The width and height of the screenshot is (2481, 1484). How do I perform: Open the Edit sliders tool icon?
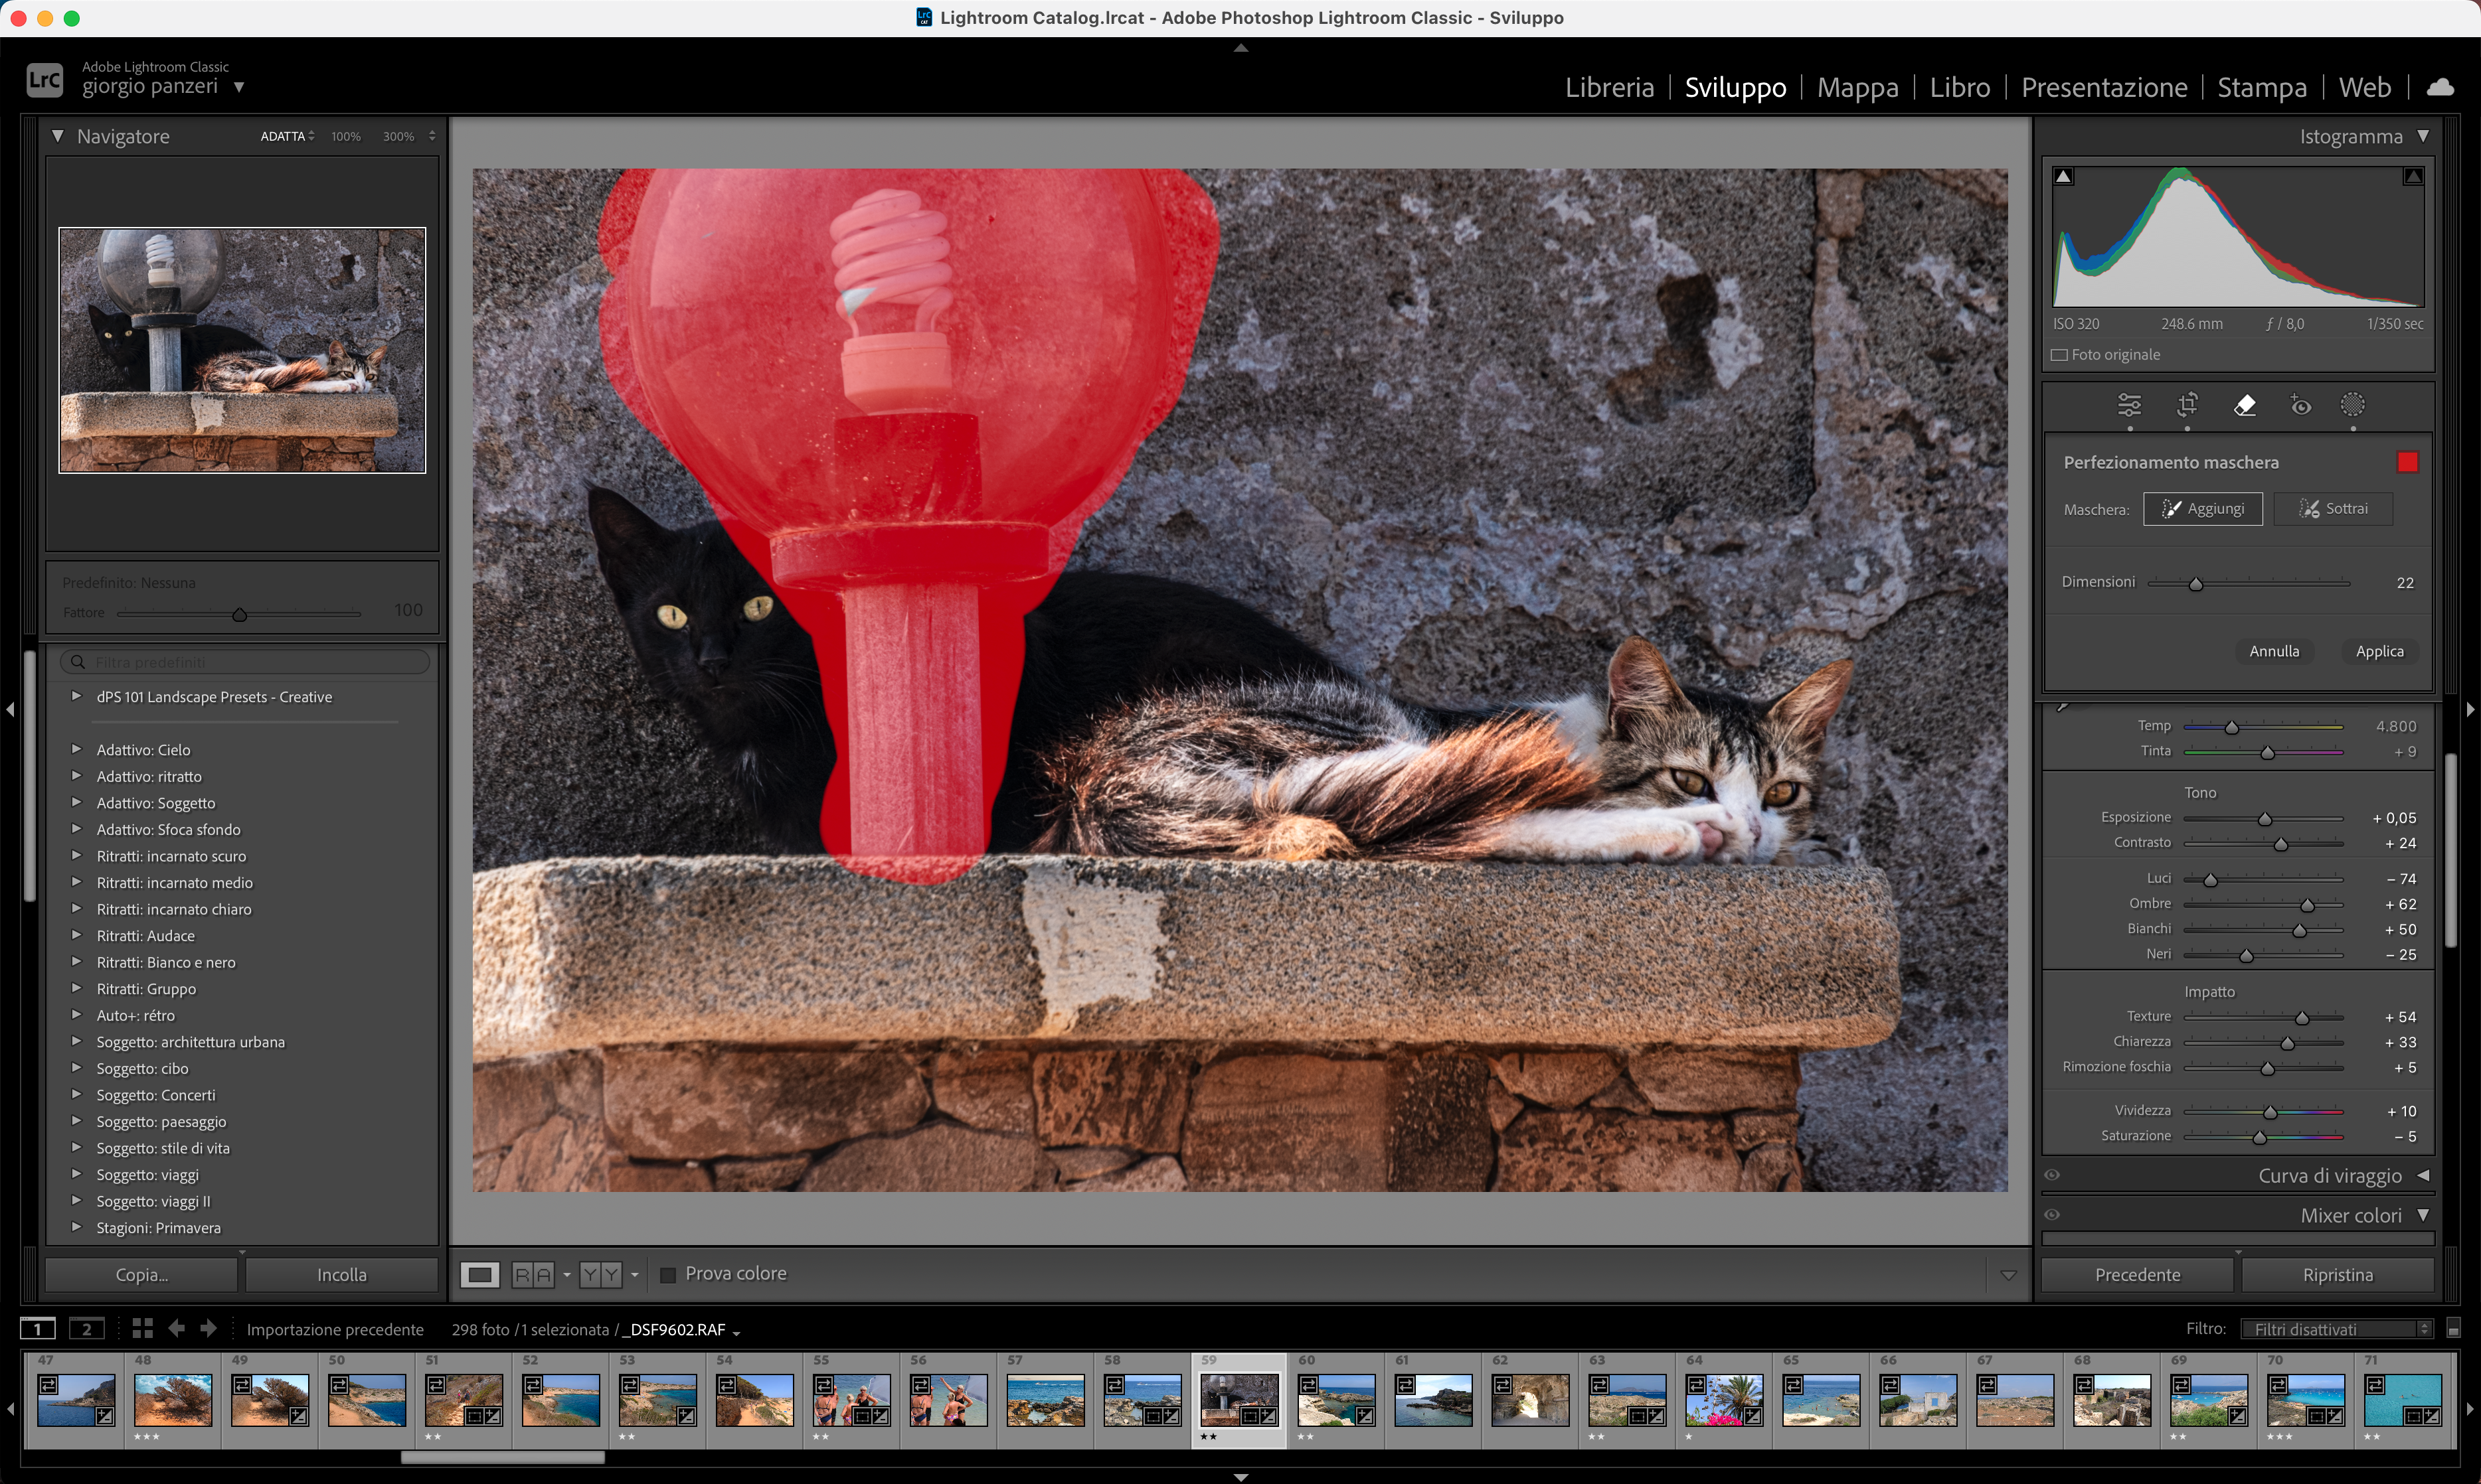(x=2129, y=405)
